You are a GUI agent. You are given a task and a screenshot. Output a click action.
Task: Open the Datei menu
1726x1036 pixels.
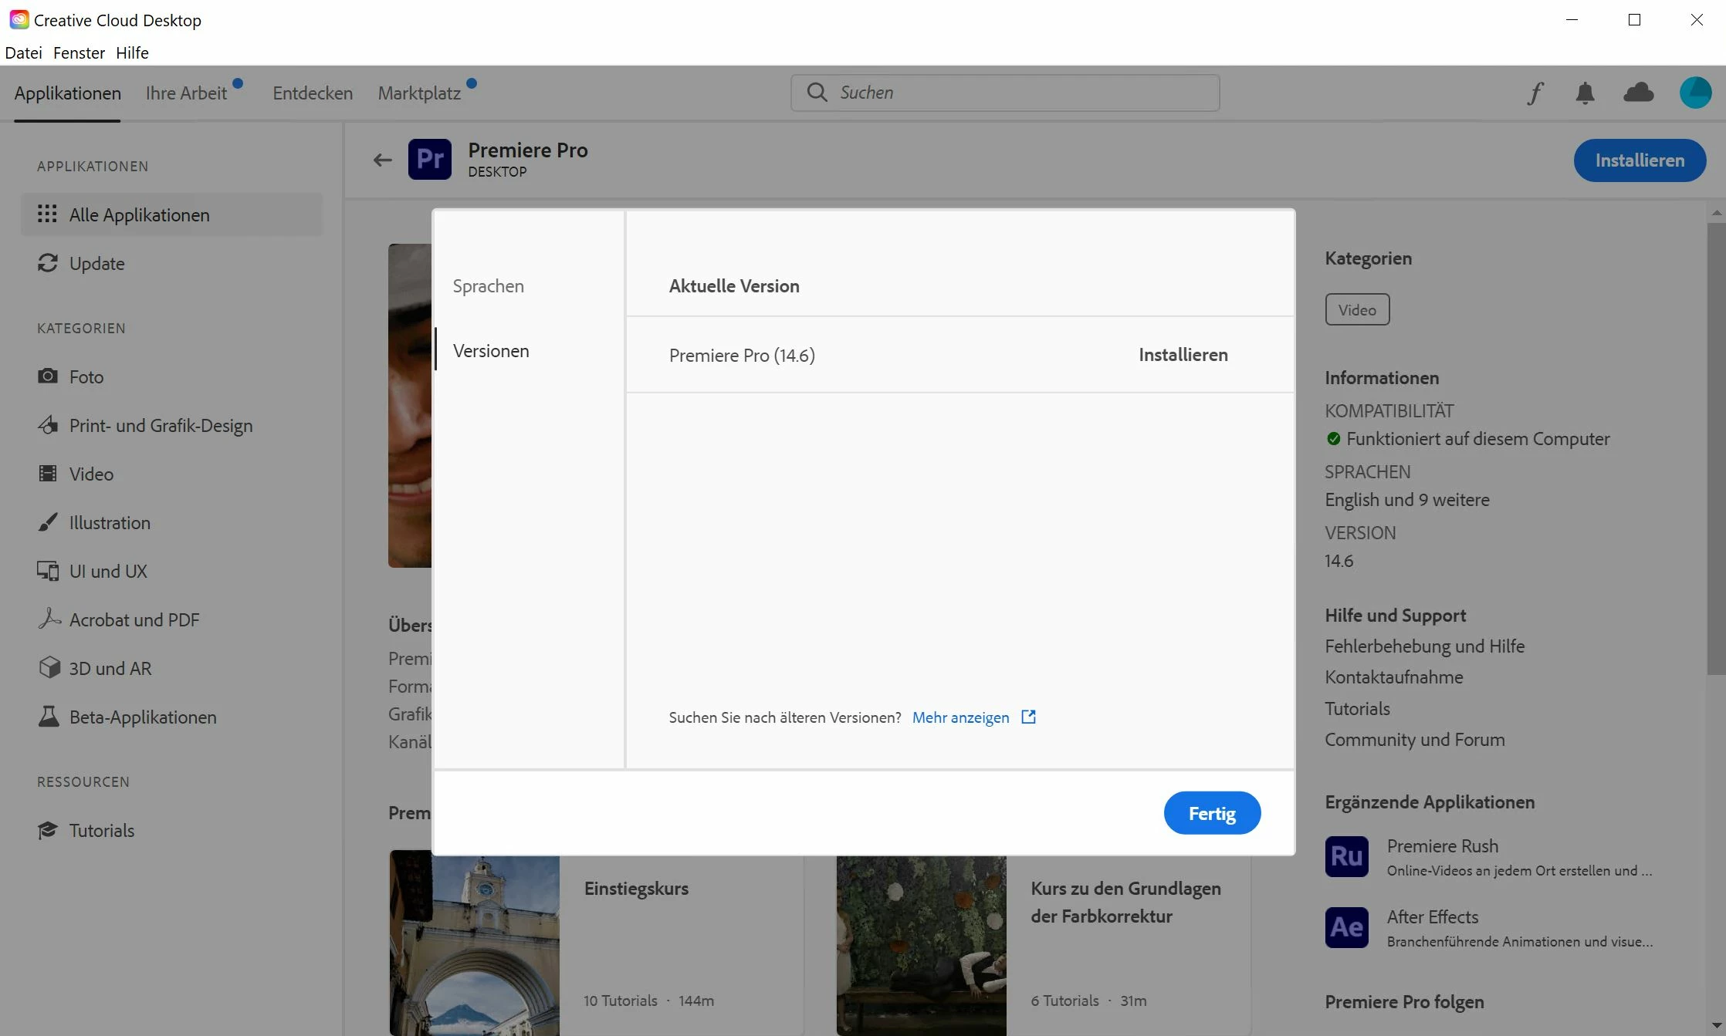[x=23, y=52]
